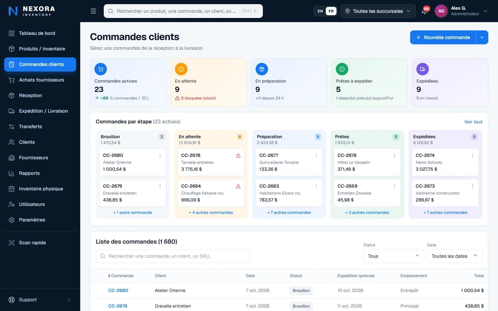Viewport: 498px width, 311px height.
Task: Click the Prêtes à expédier check icon
Action: 342,69
